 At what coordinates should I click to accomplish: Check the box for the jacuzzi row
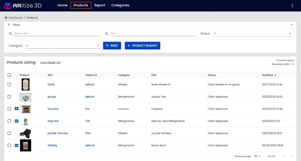9,97
